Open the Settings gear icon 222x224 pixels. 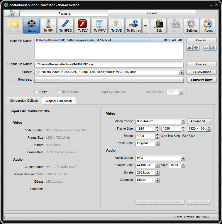pos(192,26)
